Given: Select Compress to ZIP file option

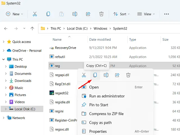Looking at the screenshot, I should (106, 114).
